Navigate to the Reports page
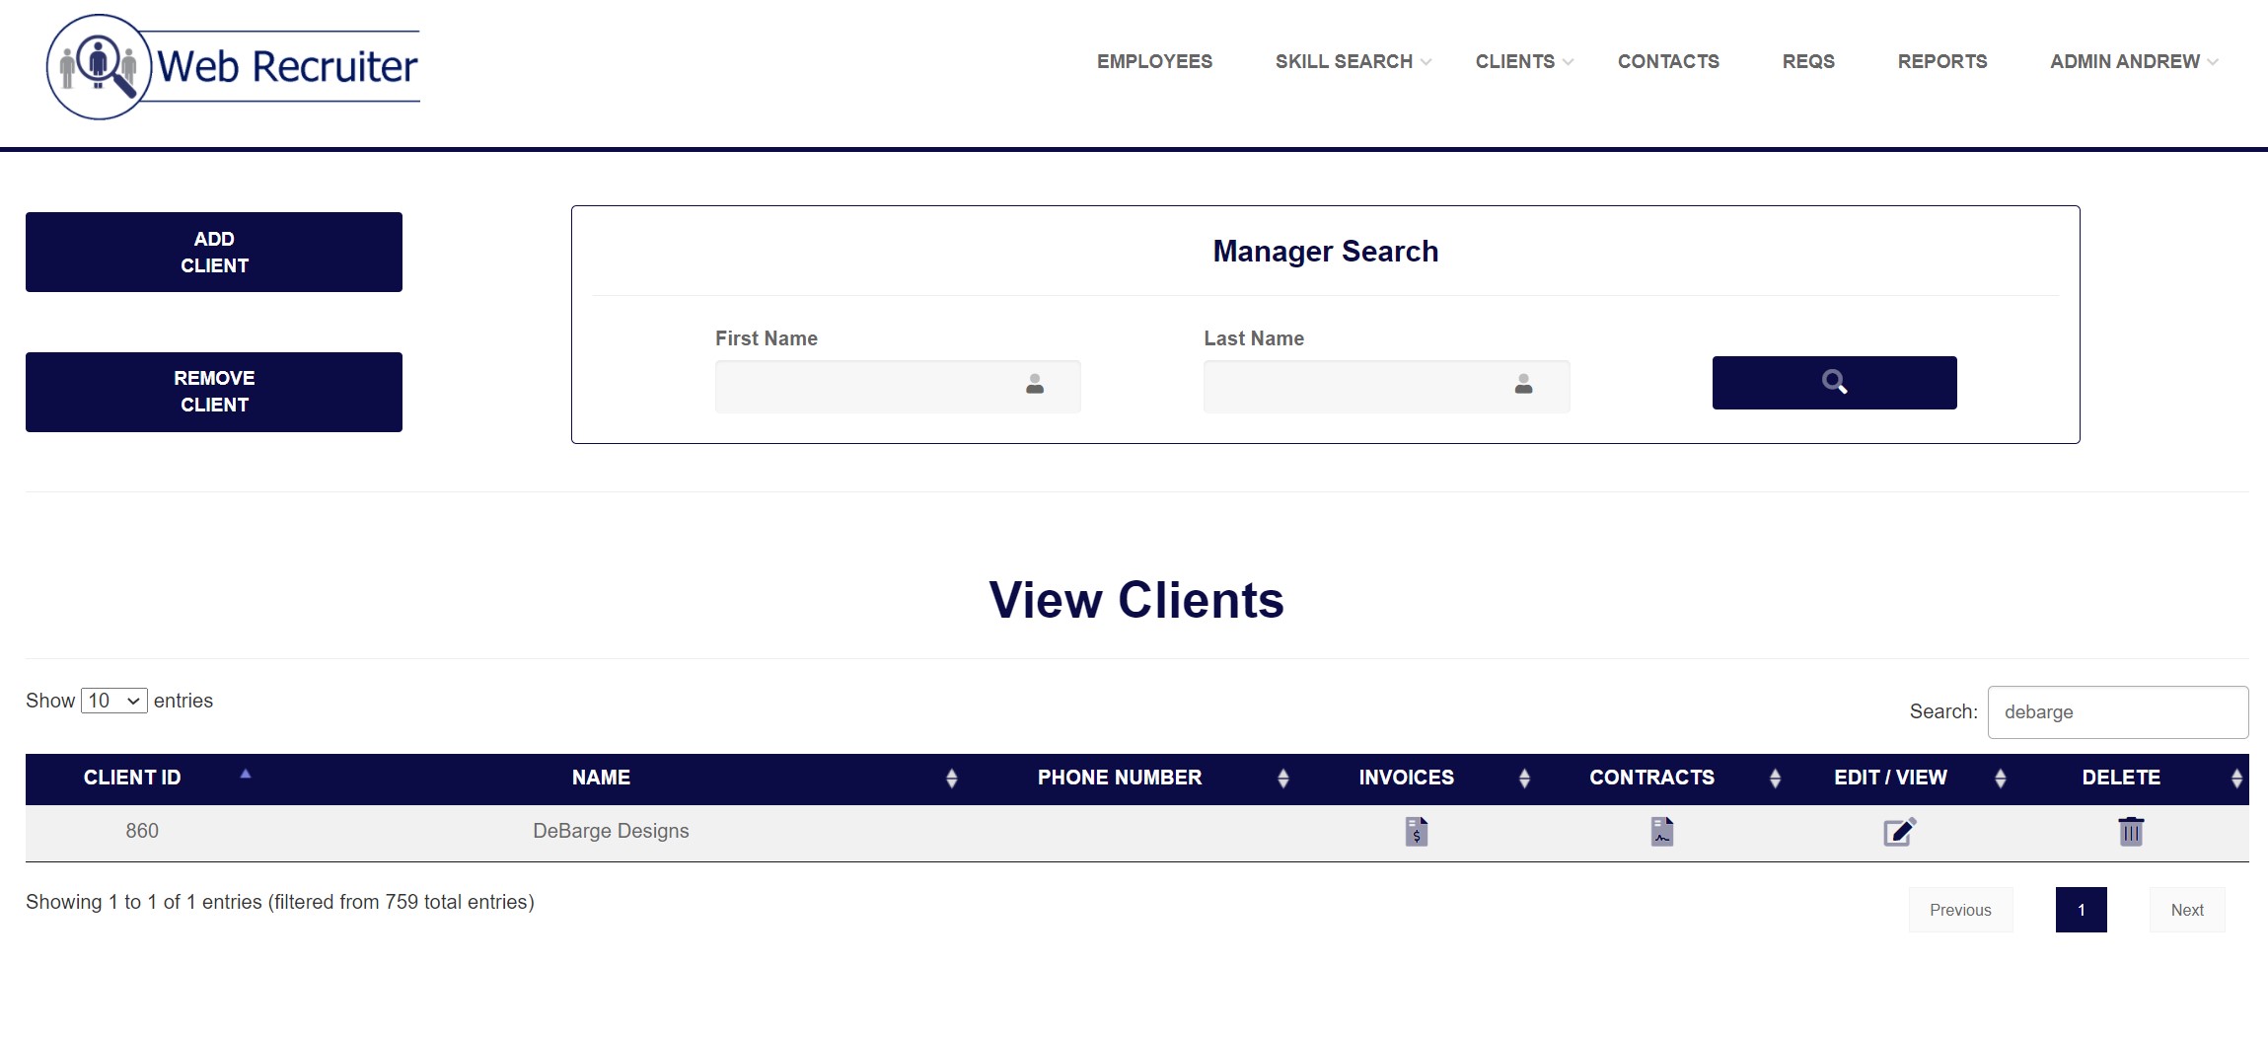2268x1040 pixels. pyautogui.click(x=1941, y=61)
